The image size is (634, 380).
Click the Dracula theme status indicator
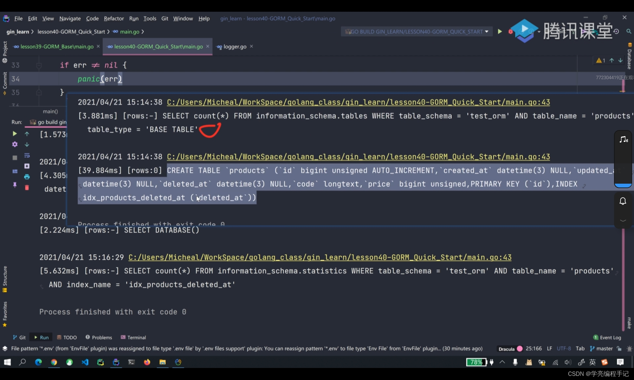[x=510, y=349]
